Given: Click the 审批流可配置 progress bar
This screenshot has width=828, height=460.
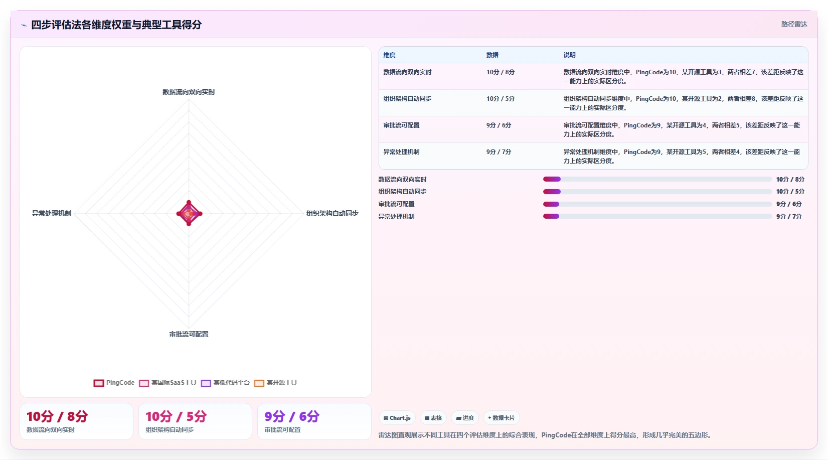Looking at the screenshot, I should pos(657,204).
